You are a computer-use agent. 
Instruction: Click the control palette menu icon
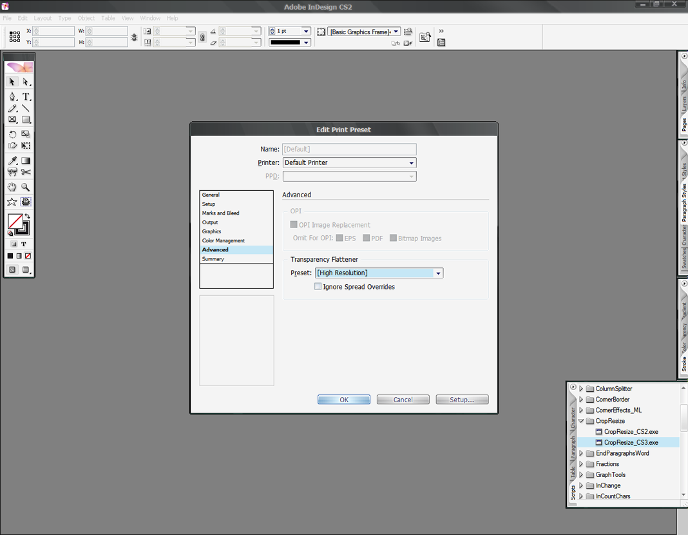(441, 43)
